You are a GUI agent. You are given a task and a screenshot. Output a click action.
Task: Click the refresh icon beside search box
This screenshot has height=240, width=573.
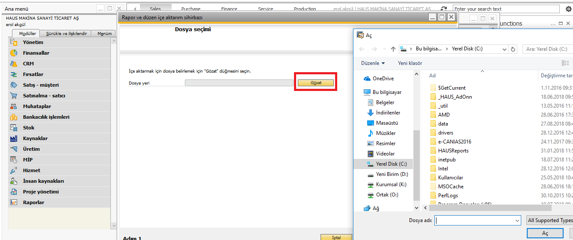(444, 9)
